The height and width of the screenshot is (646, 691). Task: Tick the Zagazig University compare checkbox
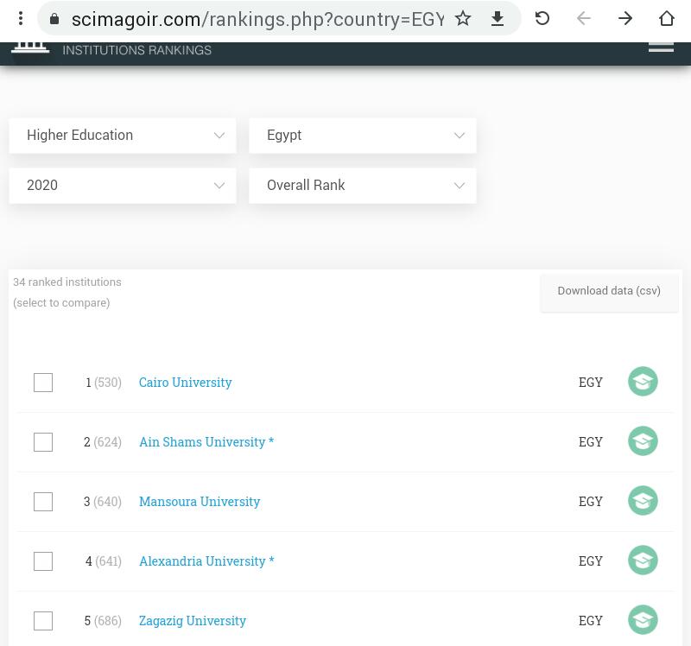pyautogui.click(x=43, y=621)
